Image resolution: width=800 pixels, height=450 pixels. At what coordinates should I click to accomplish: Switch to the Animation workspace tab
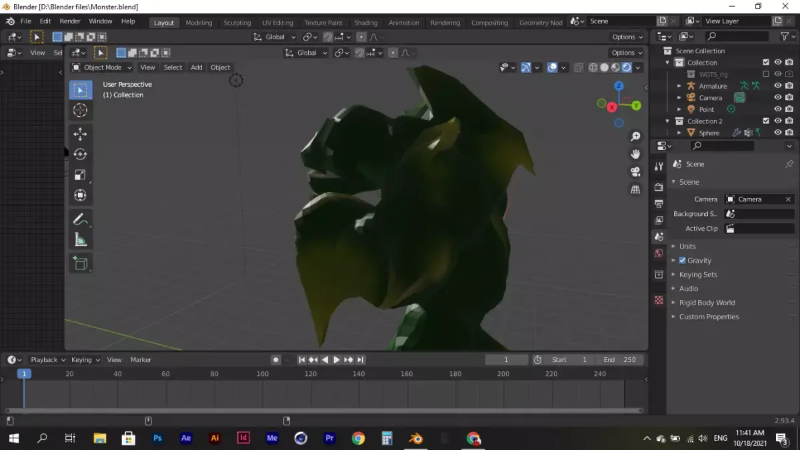pos(404,23)
